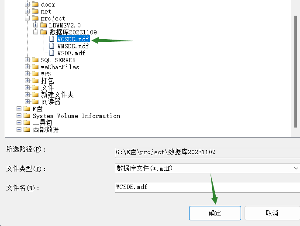300x226 pixels.
Task: Click the docx folder icon
Action: [x=35, y=4]
